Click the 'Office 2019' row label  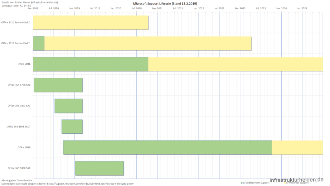(24, 147)
